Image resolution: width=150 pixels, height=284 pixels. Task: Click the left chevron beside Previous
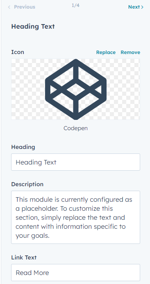[9, 7]
